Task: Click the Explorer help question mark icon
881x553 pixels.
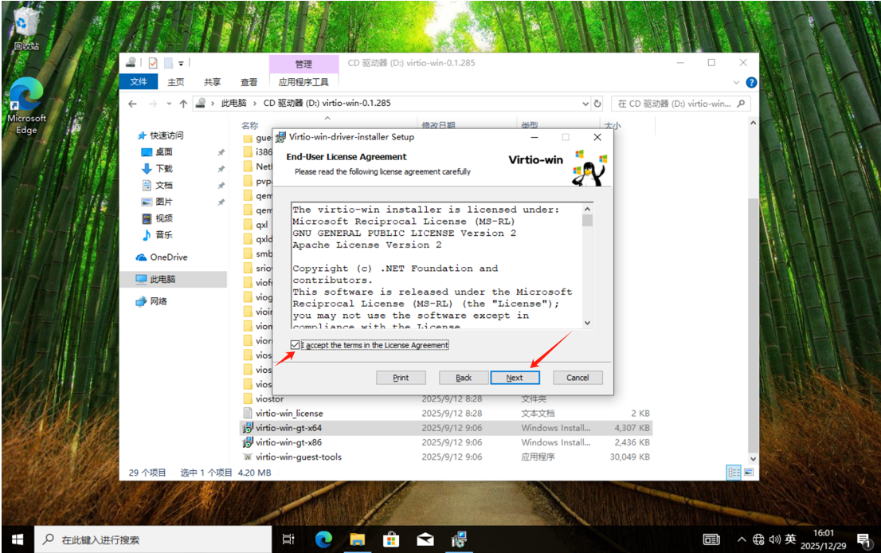Action: [x=750, y=82]
